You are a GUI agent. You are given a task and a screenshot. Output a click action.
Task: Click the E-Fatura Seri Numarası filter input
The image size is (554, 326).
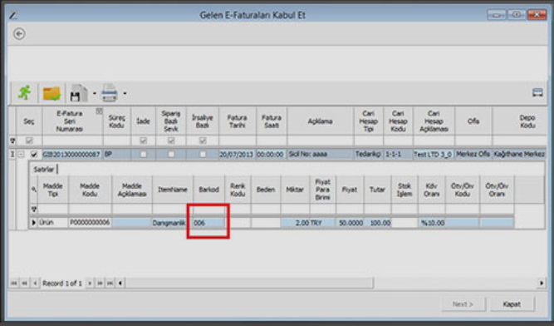click(73, 141)
